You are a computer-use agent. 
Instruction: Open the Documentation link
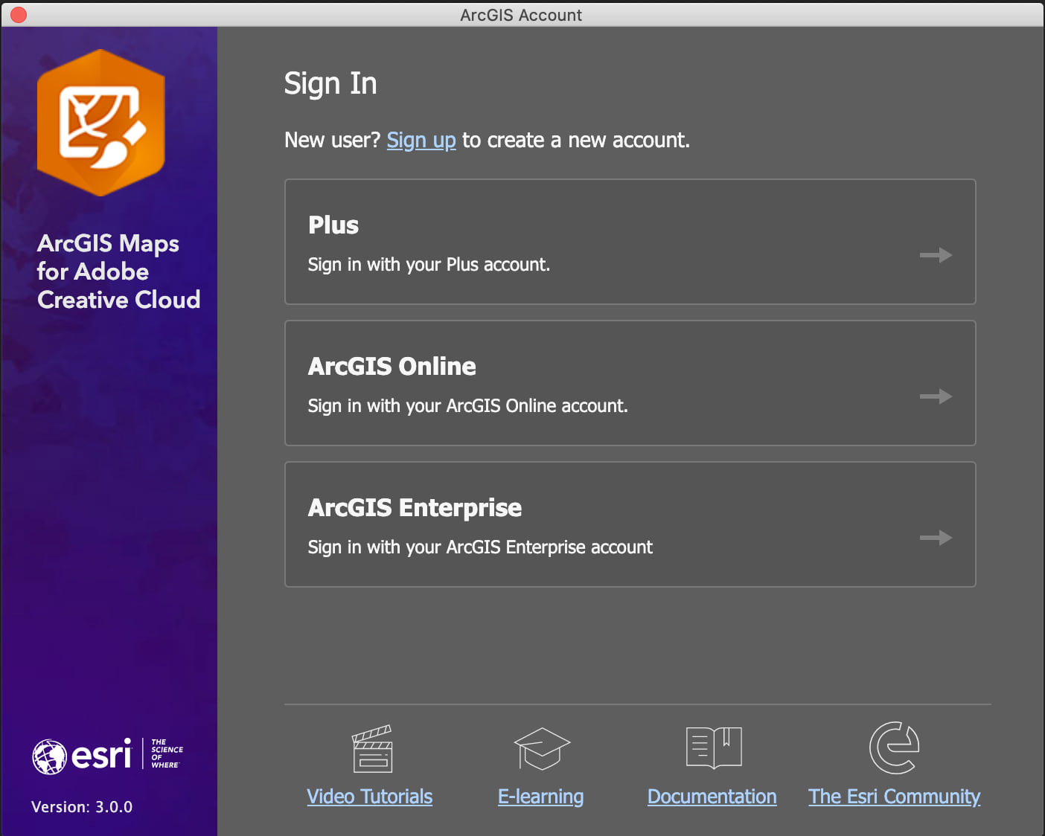(x=712, y=796)
